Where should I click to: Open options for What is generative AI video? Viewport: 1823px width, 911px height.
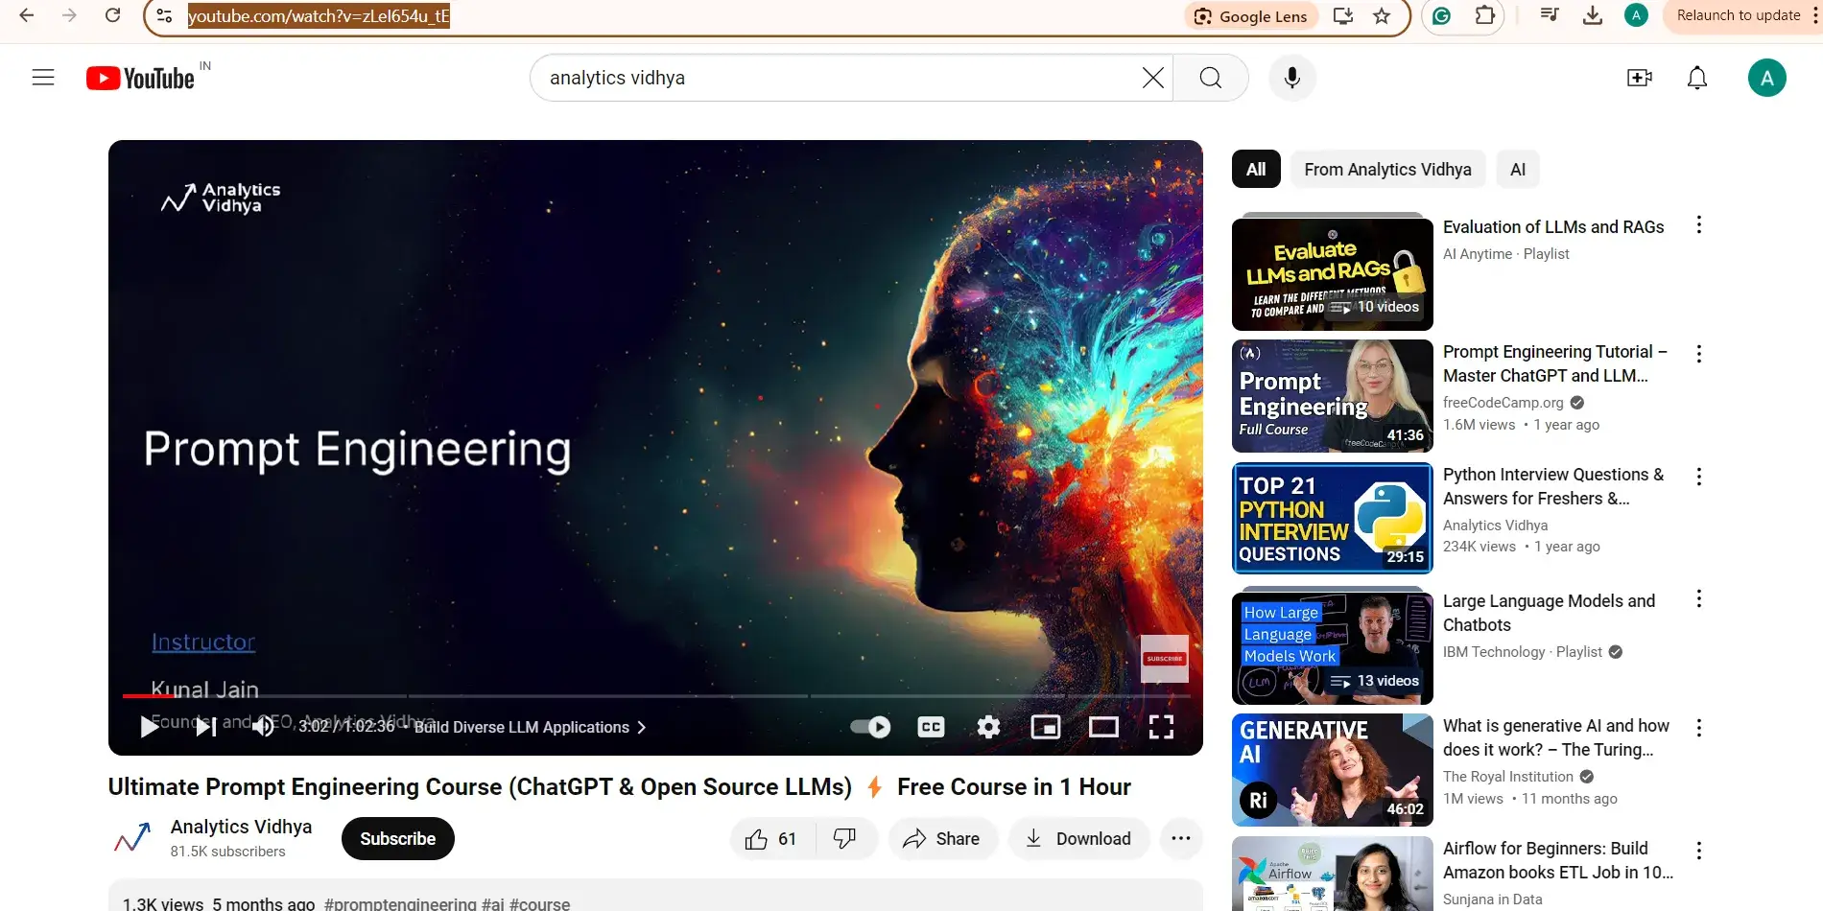(x=1699, y=728)
